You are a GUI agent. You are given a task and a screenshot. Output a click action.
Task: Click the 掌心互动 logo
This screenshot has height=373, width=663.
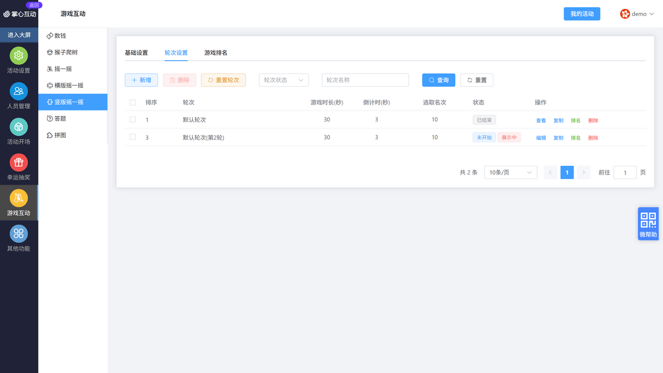[x=20, y=14]
